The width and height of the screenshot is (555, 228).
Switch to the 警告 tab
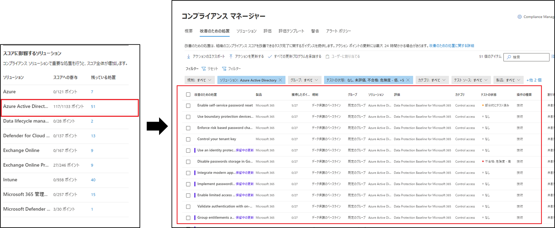[315, 31]
